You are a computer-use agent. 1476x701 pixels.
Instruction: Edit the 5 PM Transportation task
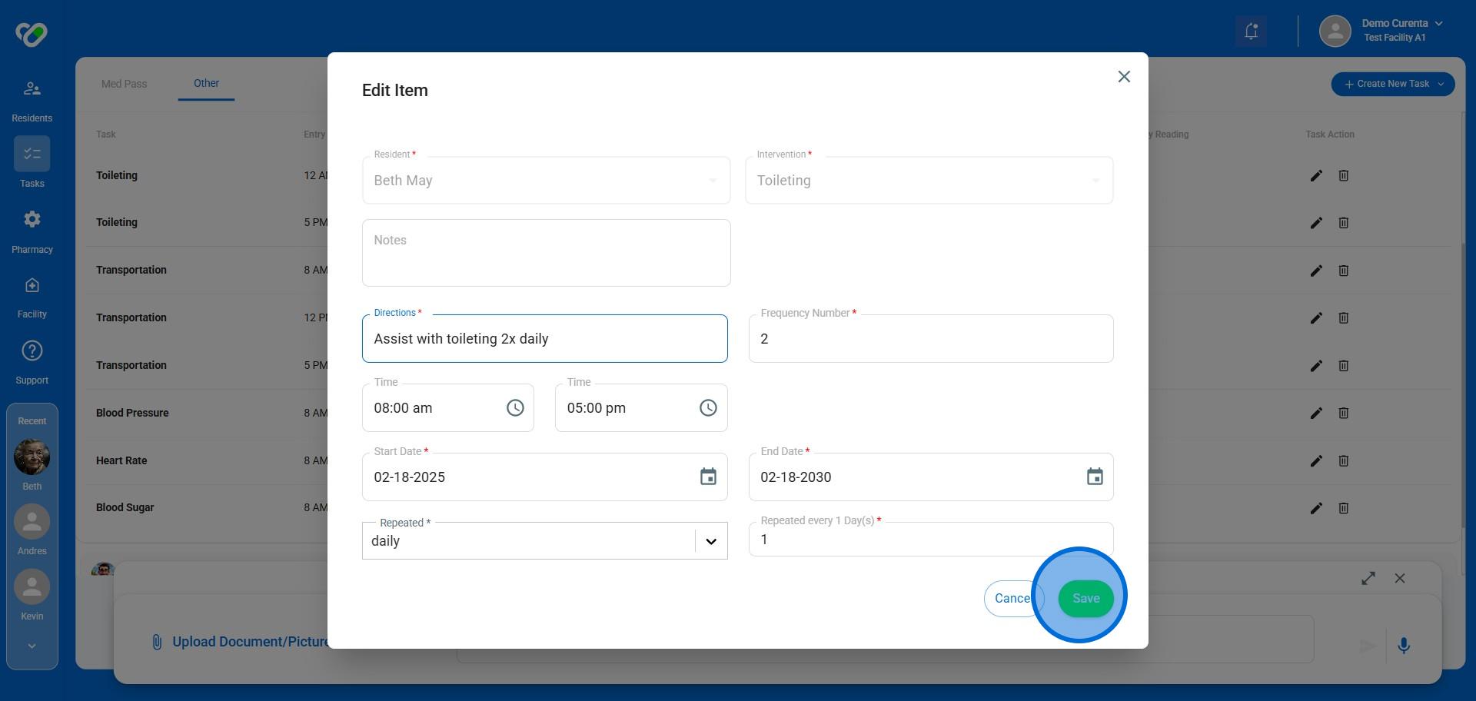(1316, 366)
